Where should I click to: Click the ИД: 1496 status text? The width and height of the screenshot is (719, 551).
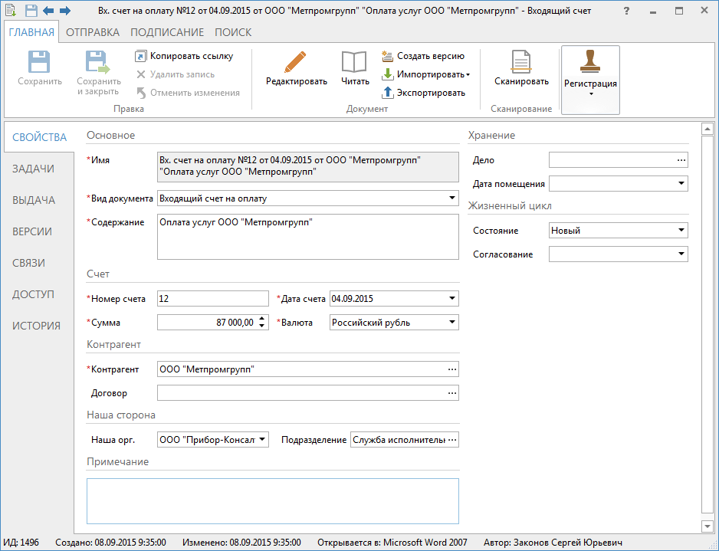21,543
